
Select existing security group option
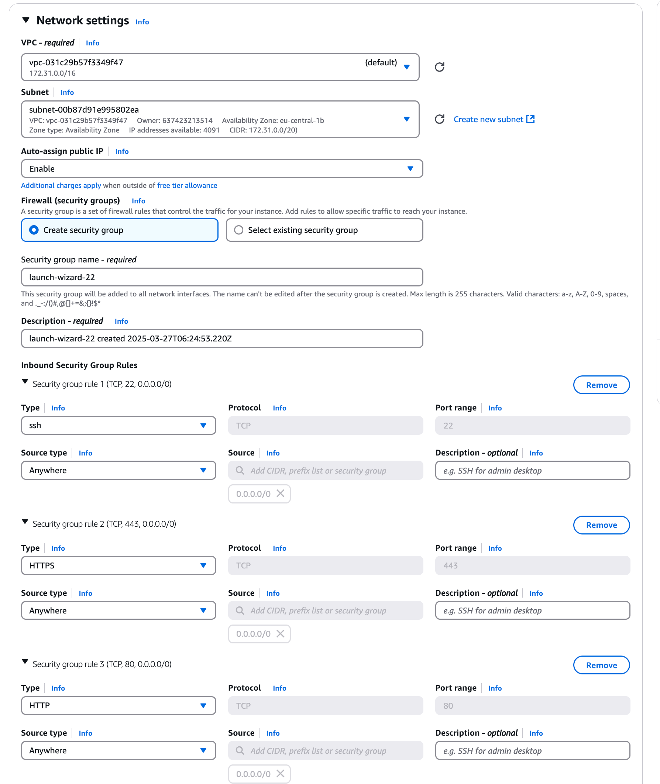click(239, 230)
